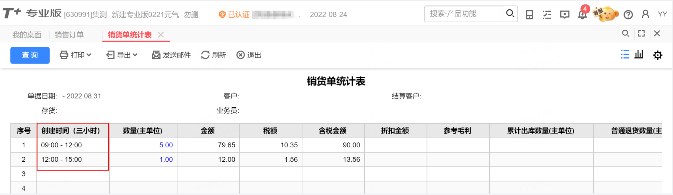This screenshot has height=195, width=673.
Task: Close the 销货单统计表 tab
Action: (x=161, y=35)
